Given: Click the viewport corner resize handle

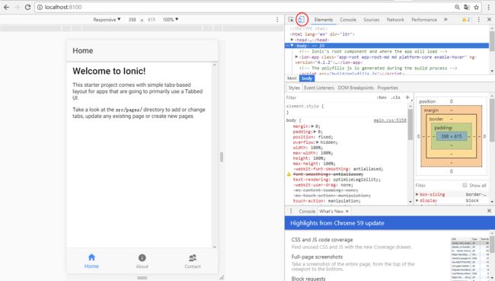Looking at the screenshot, I should (222, 277).
